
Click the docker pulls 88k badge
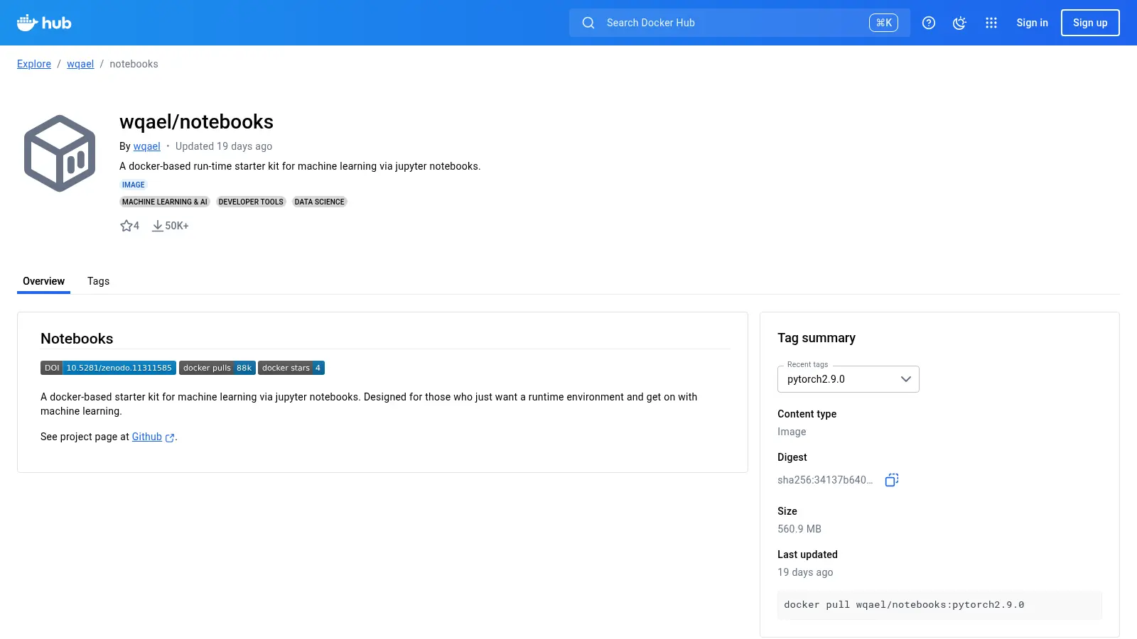217,368
